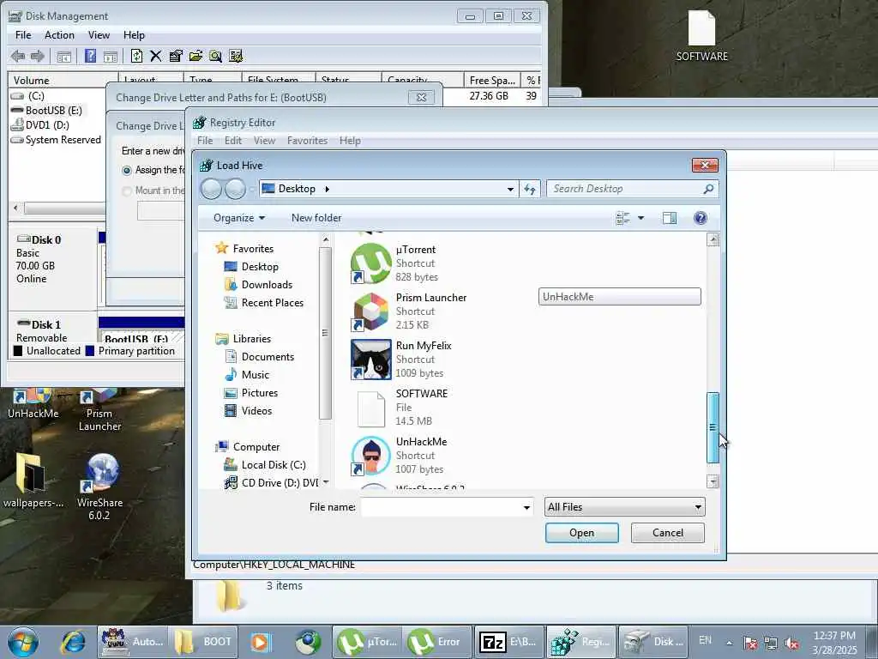
Task: Click the WireShare 6.0.2 desktop shortcut
Action: pyautogui.click(x=99, y=487)
